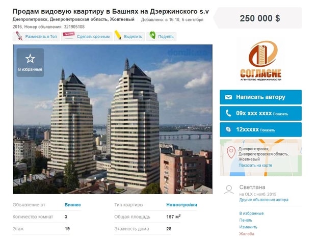Click the Печать link
The width and height of the screenshot is (316, 243).
pos(246,220)
